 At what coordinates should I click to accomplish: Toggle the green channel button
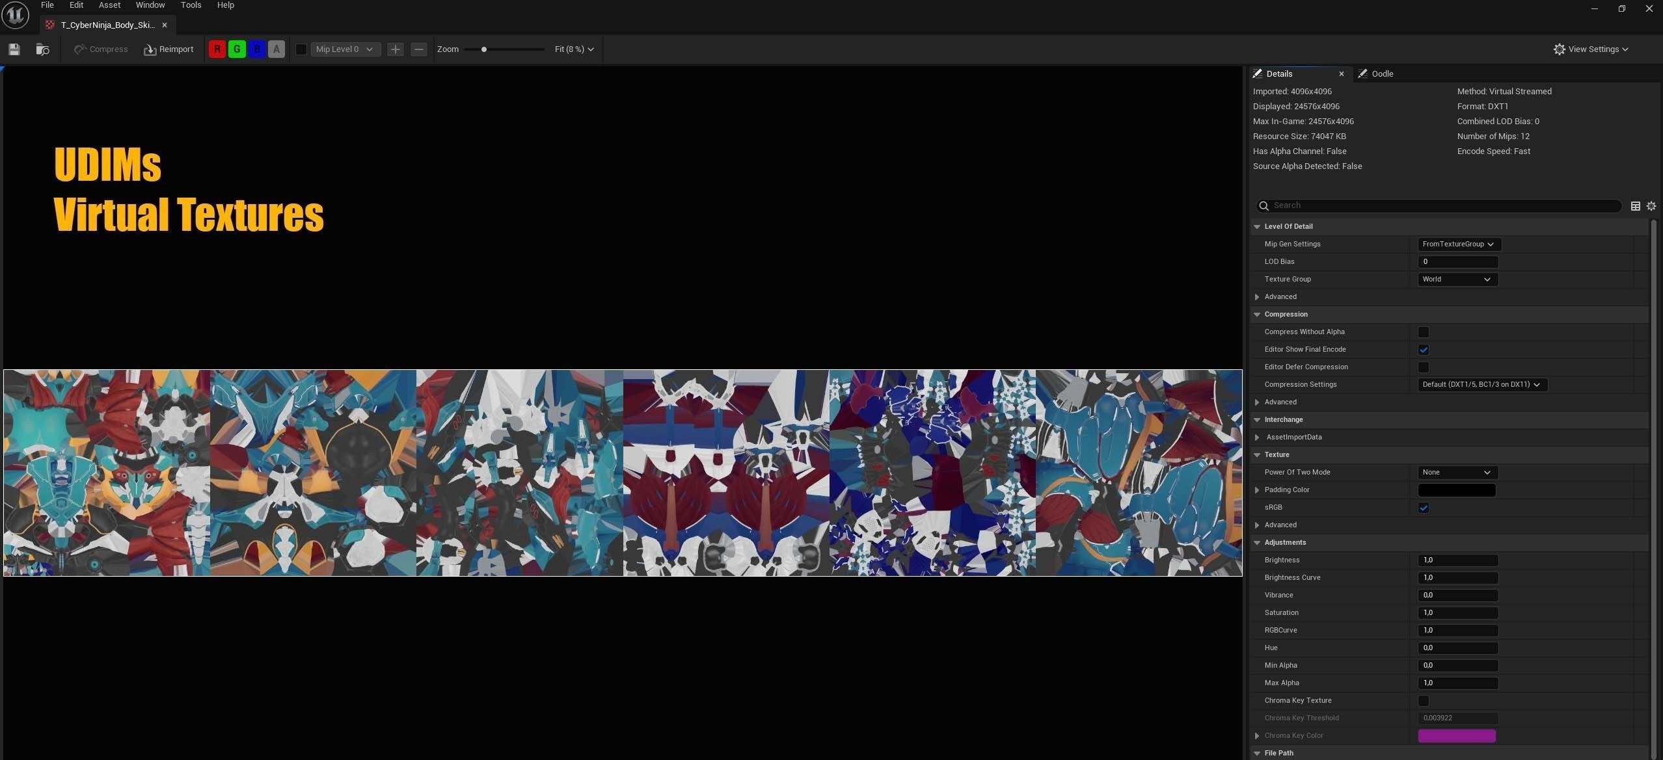click(x=237, y=49)
